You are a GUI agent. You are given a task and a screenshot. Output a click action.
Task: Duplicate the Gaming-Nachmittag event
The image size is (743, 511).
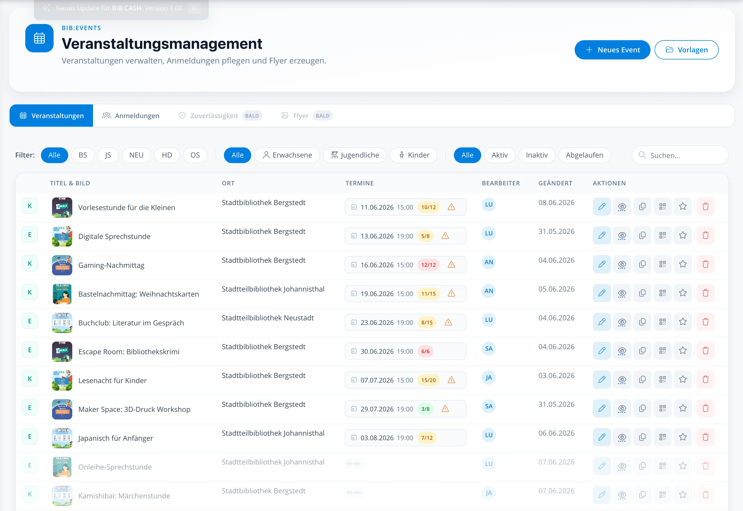642,264
